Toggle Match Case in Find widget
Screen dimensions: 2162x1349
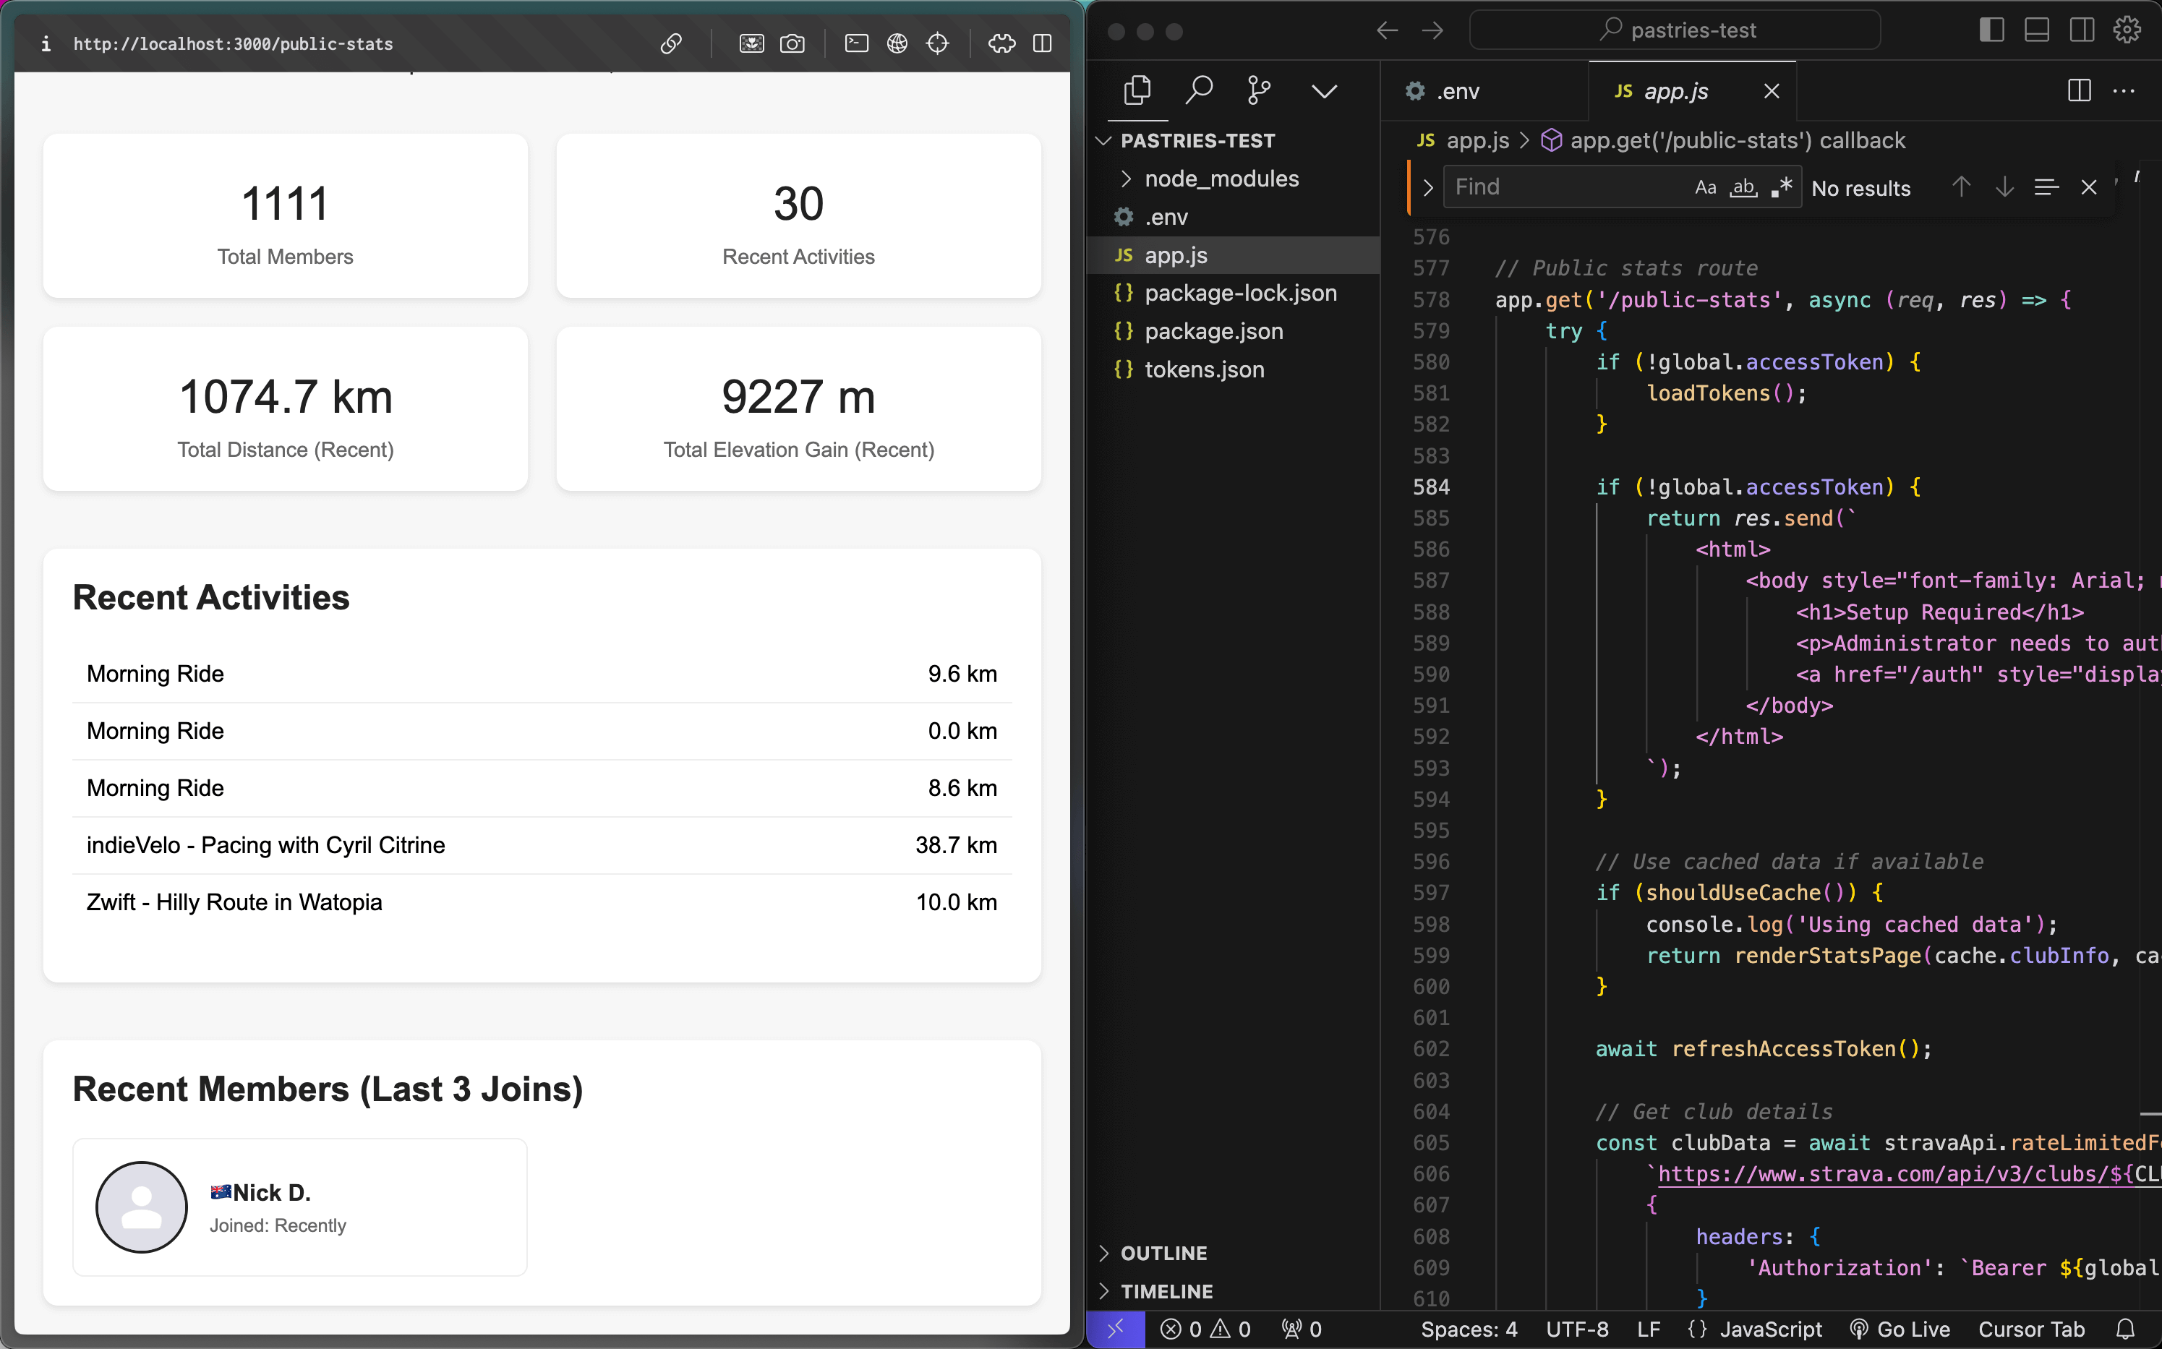click(1705, 187)
